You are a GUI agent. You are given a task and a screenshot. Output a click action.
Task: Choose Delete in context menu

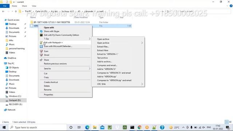pos(65,86)
